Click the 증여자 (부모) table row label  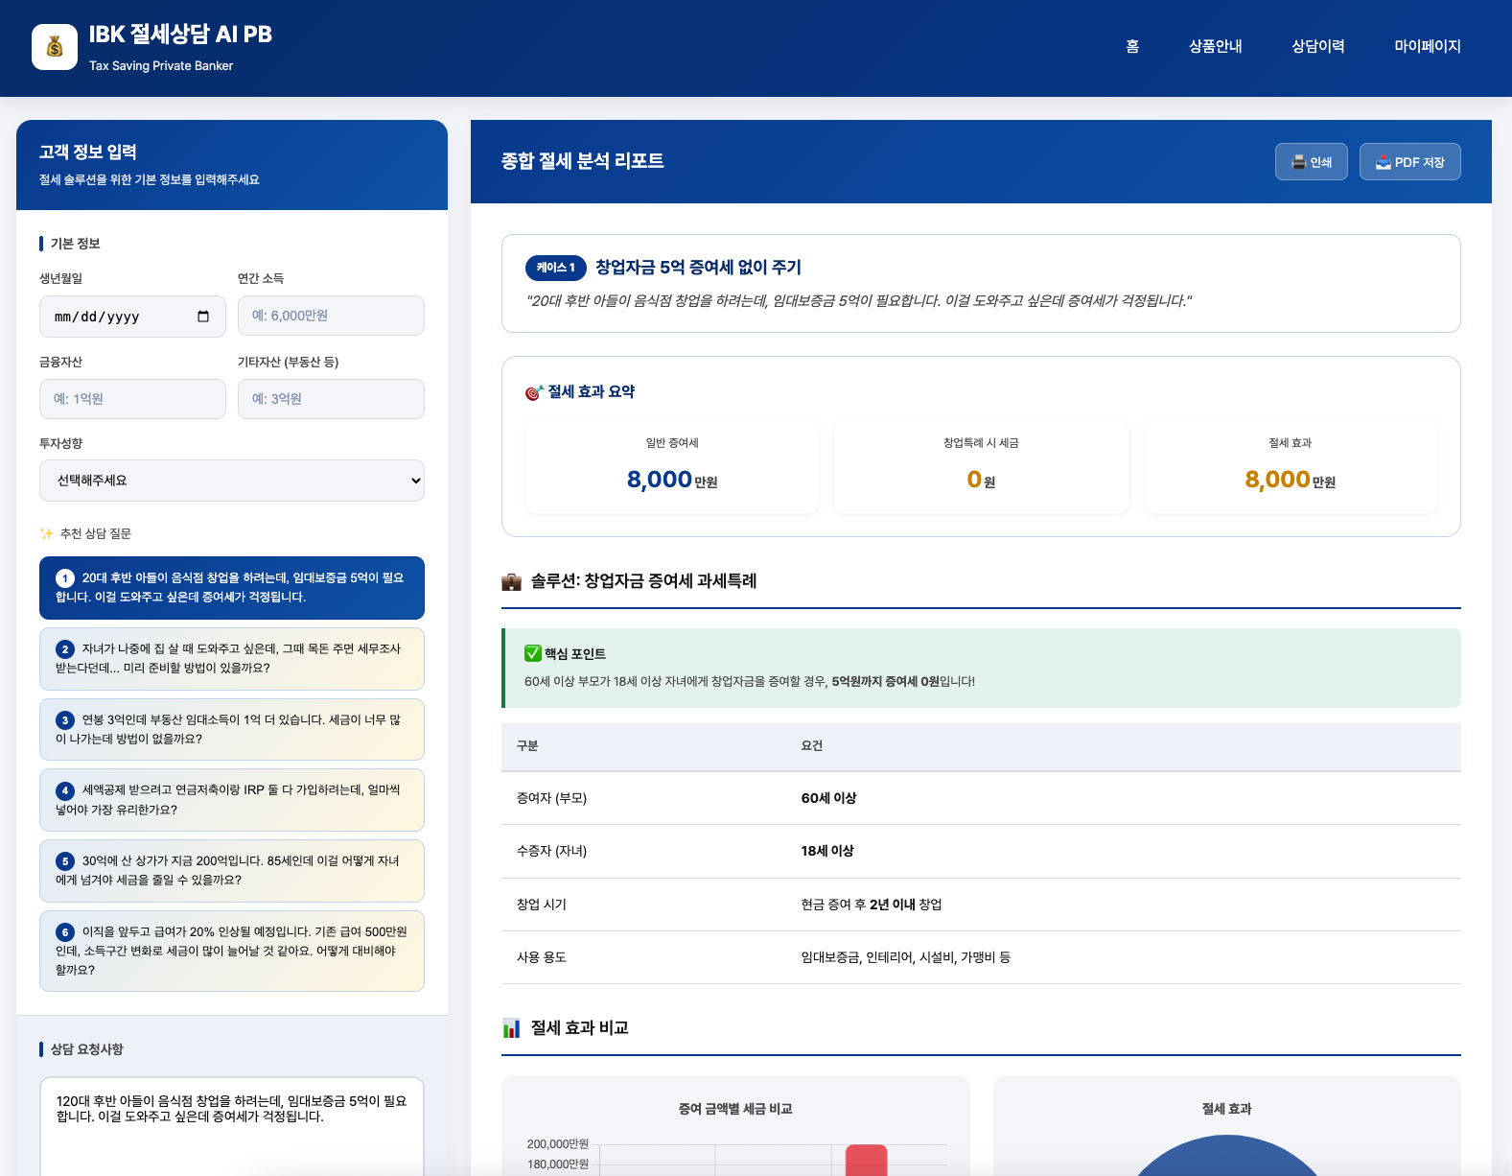click(x=552, y=798)
